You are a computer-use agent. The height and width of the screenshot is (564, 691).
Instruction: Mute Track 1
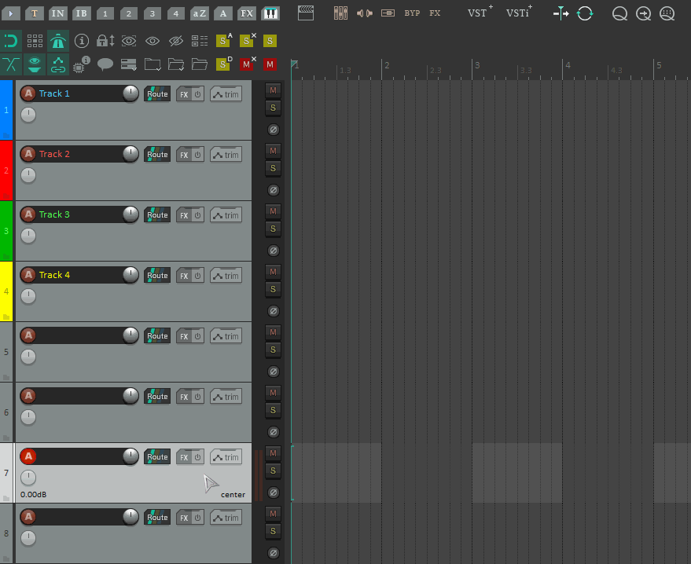[x=274, y=90]
